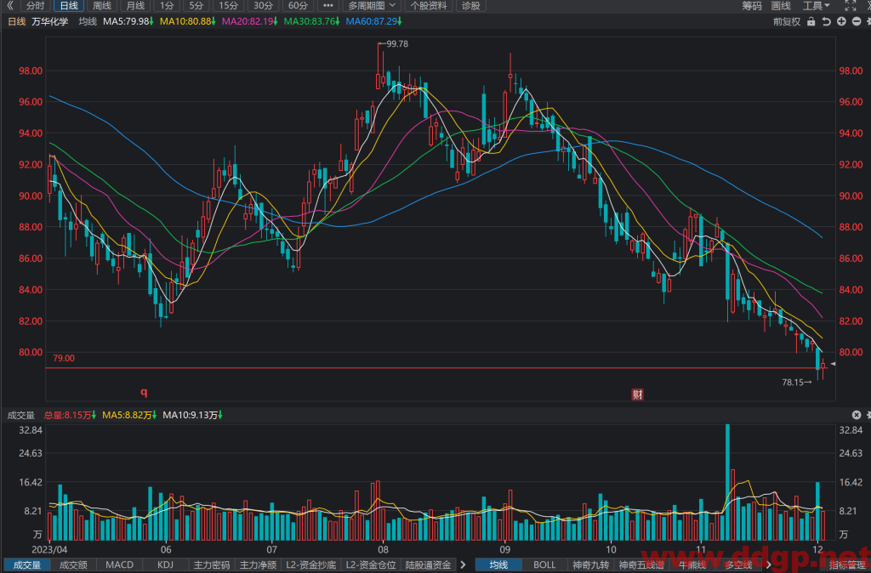Select the 成交量 volume indicator tab
This screenshot has width=871, height=573.
[x=27, y=564]
